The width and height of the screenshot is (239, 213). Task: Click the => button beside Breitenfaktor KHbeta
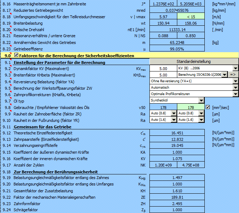click(x=233, y=75)
